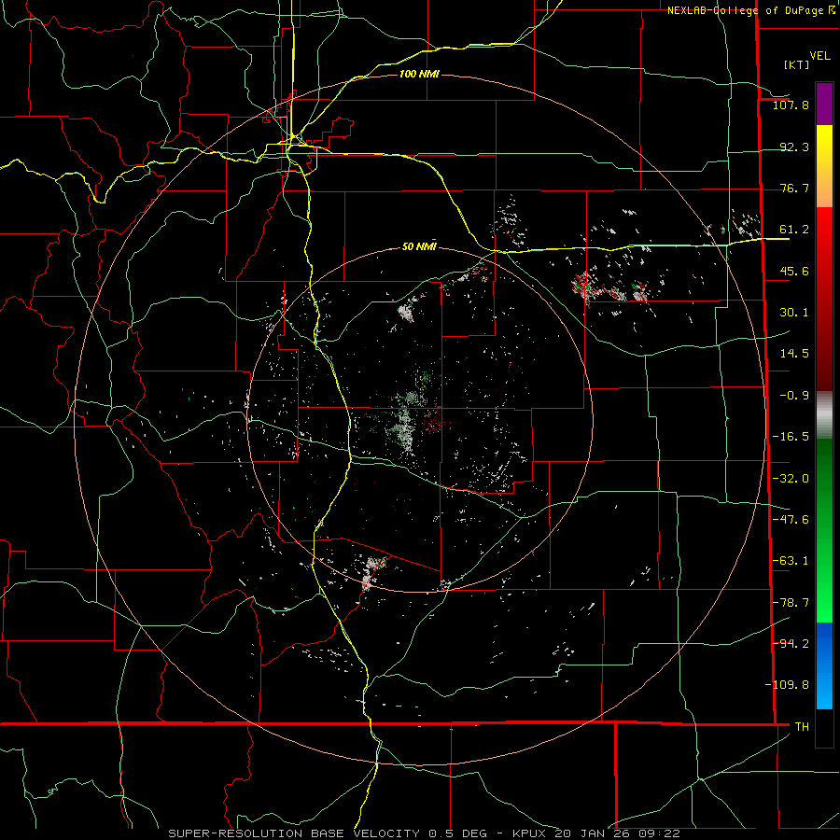Click the 107.8 velocity scale value
The image size is (840, 840).
[x=791, y=105]
